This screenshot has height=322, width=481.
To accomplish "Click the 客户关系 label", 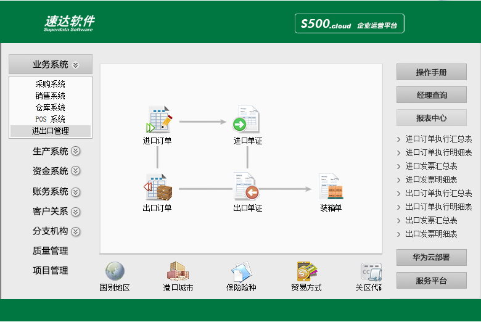I will point(51,212).
